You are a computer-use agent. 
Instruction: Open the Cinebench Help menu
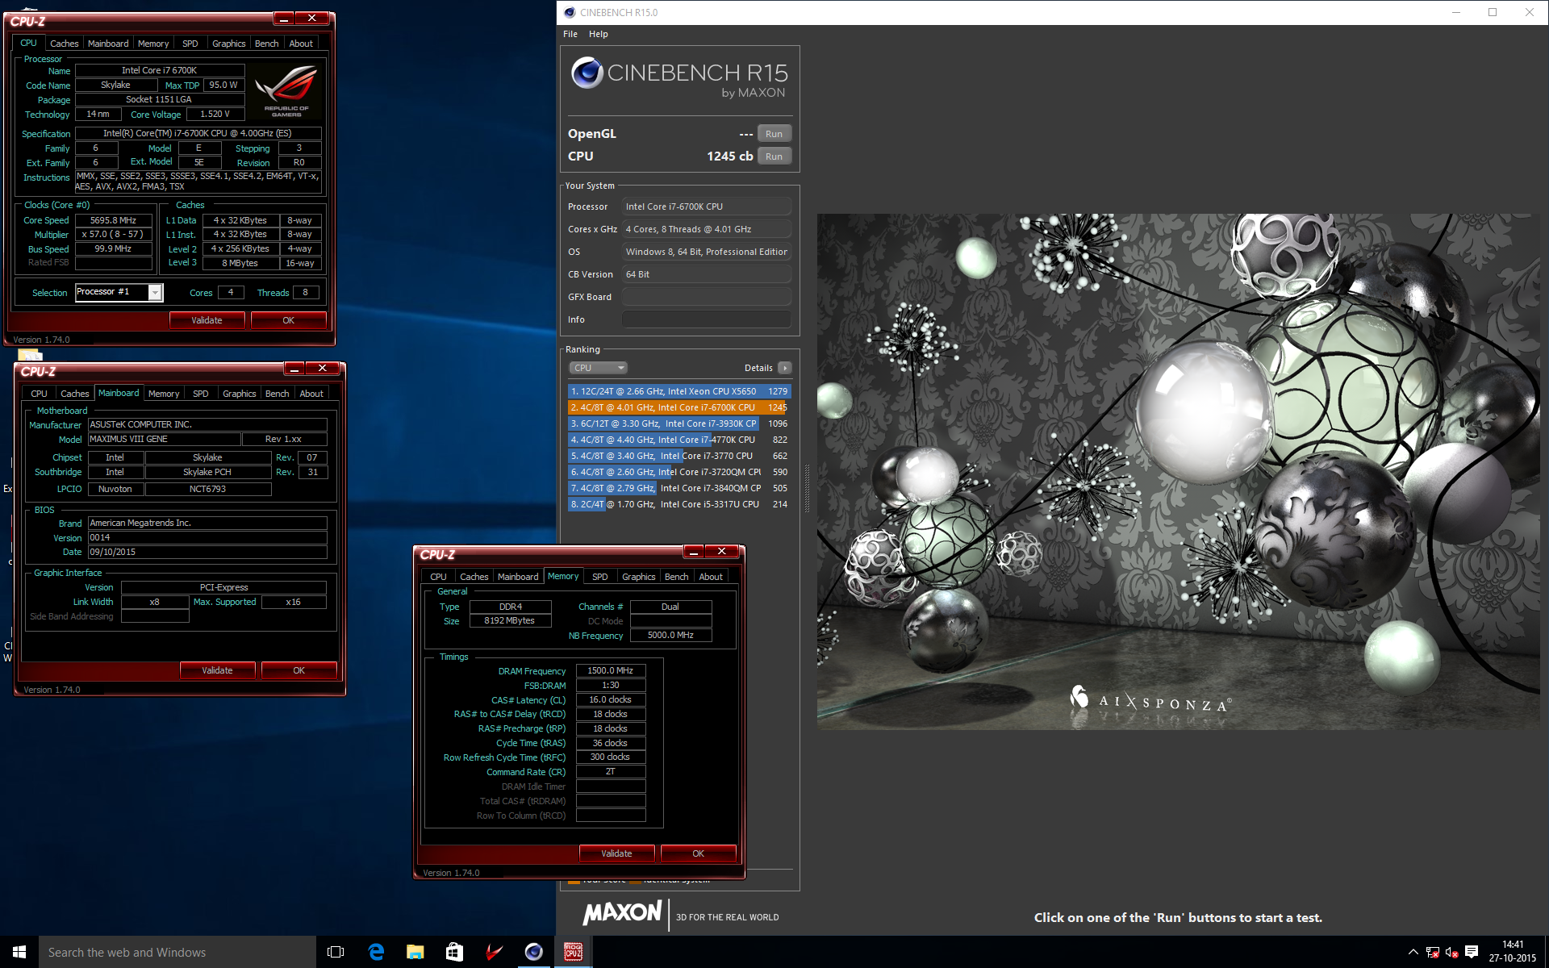pos(598,34)
